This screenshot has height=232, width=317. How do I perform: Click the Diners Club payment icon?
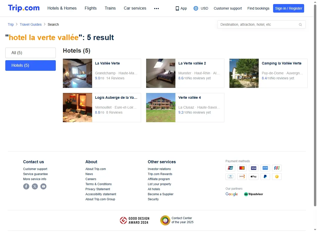(x=230, y=177)
